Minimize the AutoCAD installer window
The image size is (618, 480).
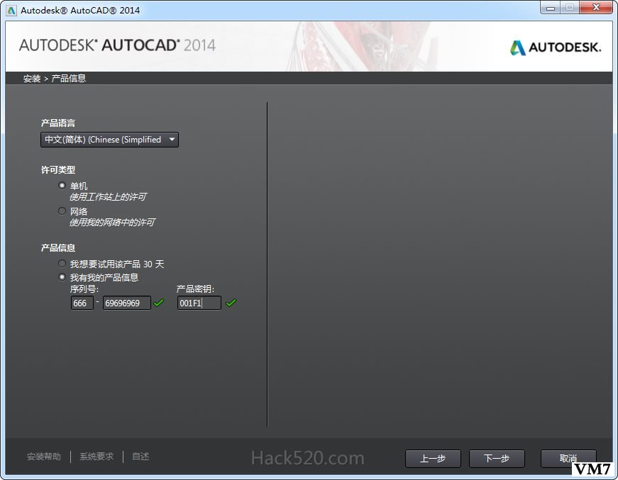pyautogui.click(x=551, y=8)
